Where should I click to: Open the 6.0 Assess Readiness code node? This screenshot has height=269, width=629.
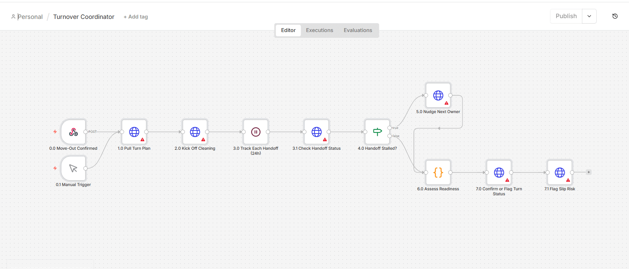(438, 173)
